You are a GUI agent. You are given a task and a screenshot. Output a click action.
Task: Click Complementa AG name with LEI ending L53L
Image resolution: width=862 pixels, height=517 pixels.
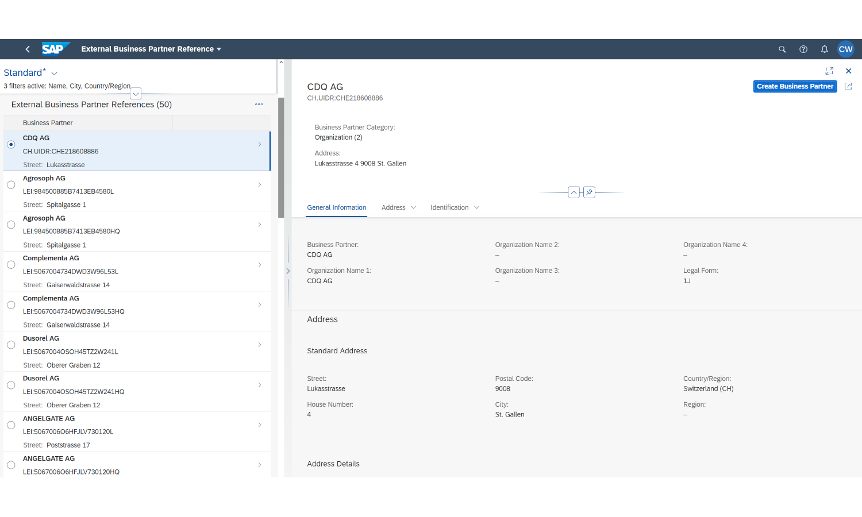click(x=51, y=258)
